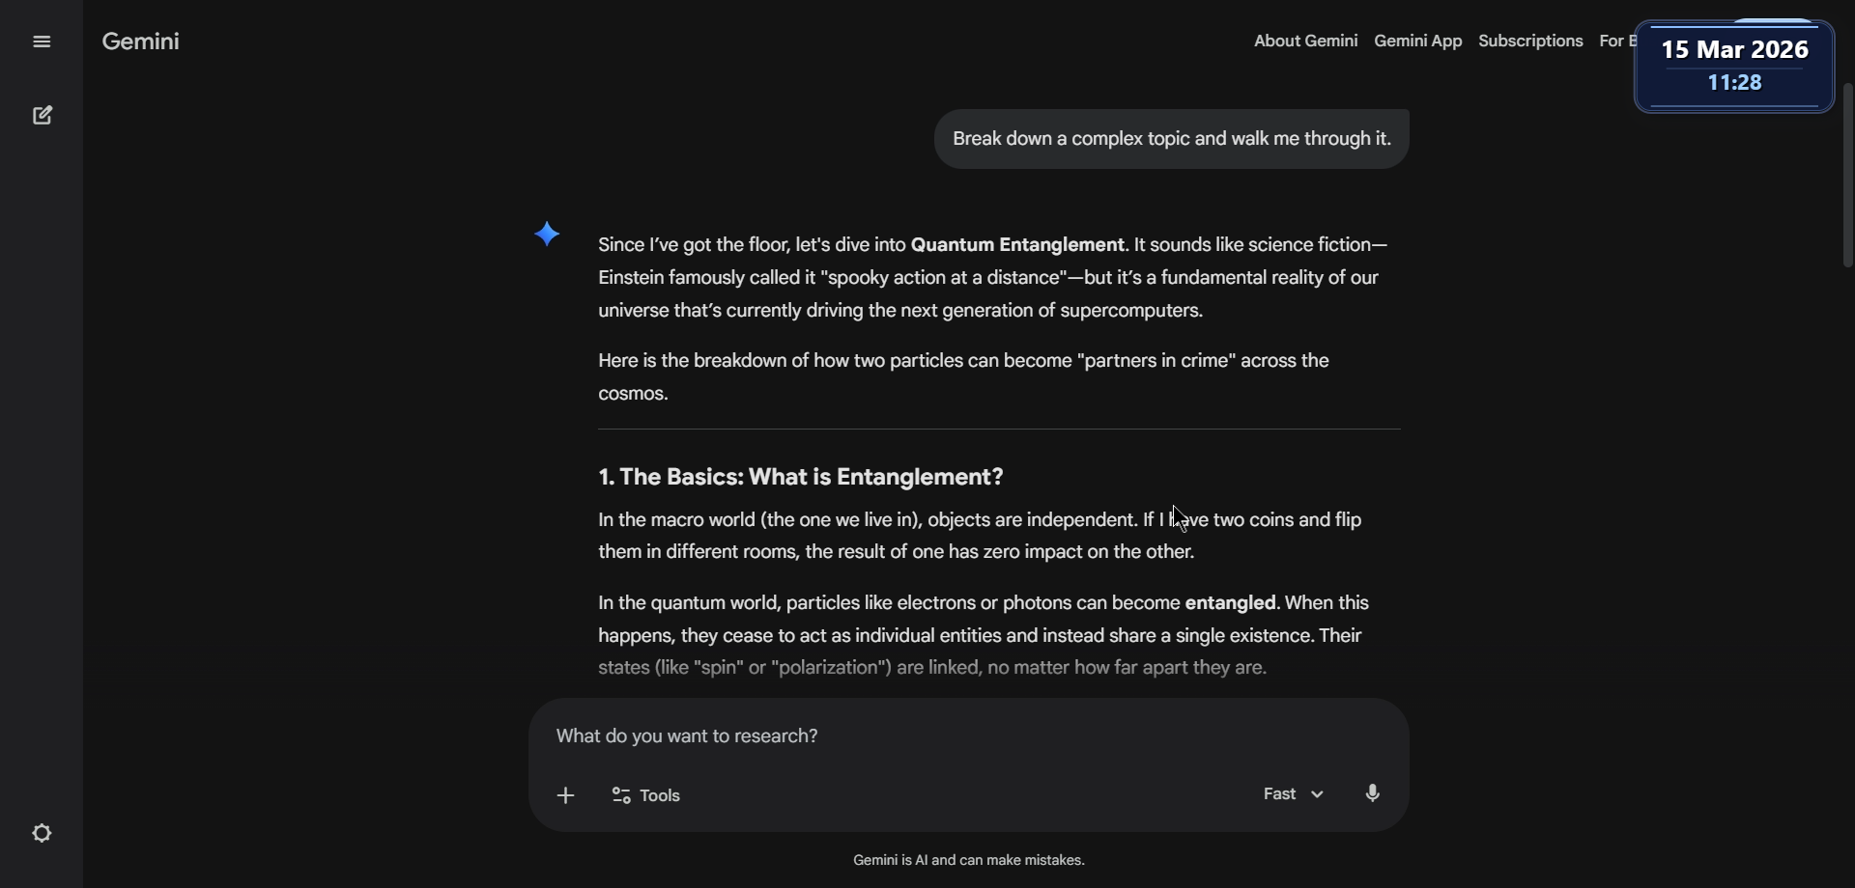Viewport: 1855px width, 888px height.
Task: Open the Tools options button
Action: coord(646,795)
